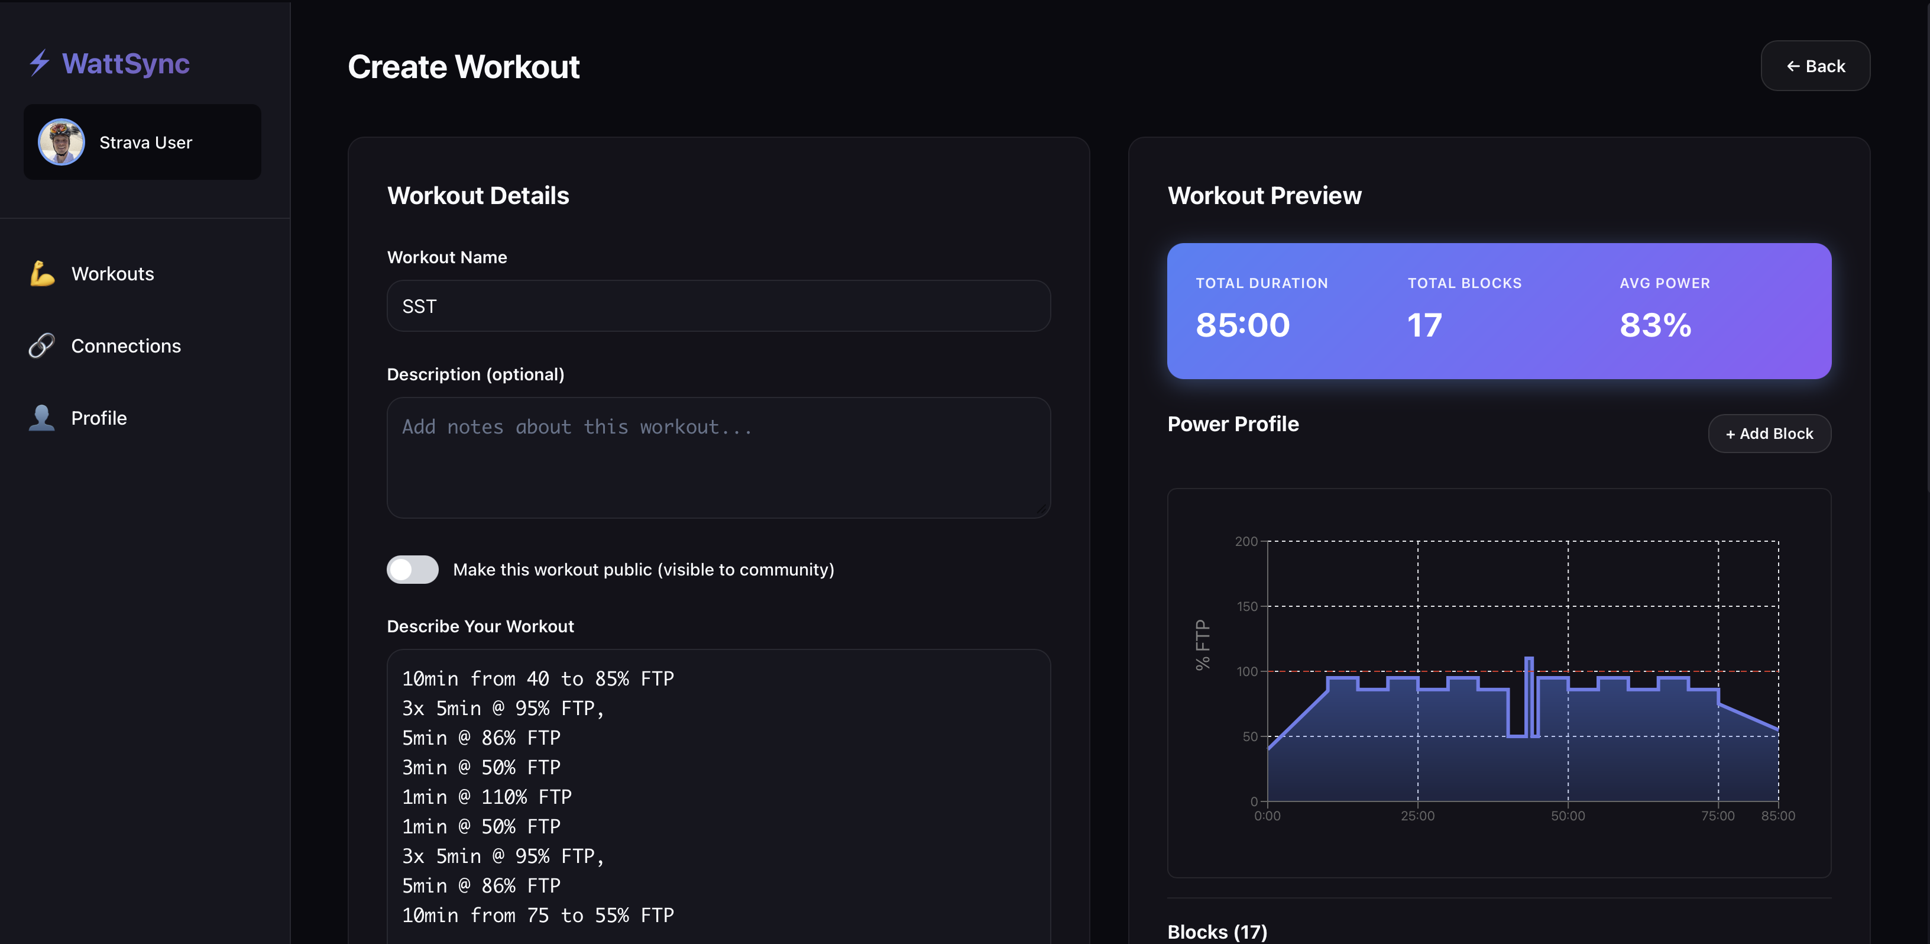Navigate to Profile from the sidebar

click(x=99, y=418)
